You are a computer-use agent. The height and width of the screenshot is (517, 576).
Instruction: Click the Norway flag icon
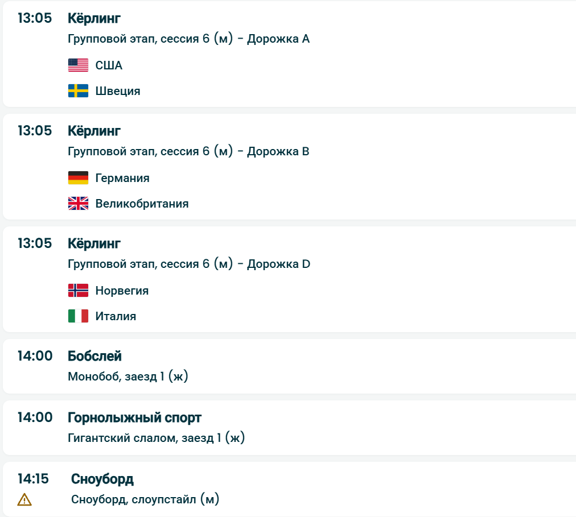click(x=78, y=291)
